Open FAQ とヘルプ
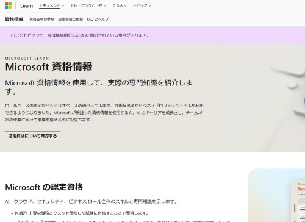Image resolution: width=305 pixels, height=222 pixels. pos(98,19)
